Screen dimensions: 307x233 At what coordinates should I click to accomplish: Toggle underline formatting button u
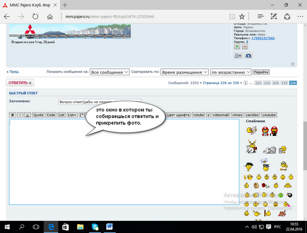(27, 115)
